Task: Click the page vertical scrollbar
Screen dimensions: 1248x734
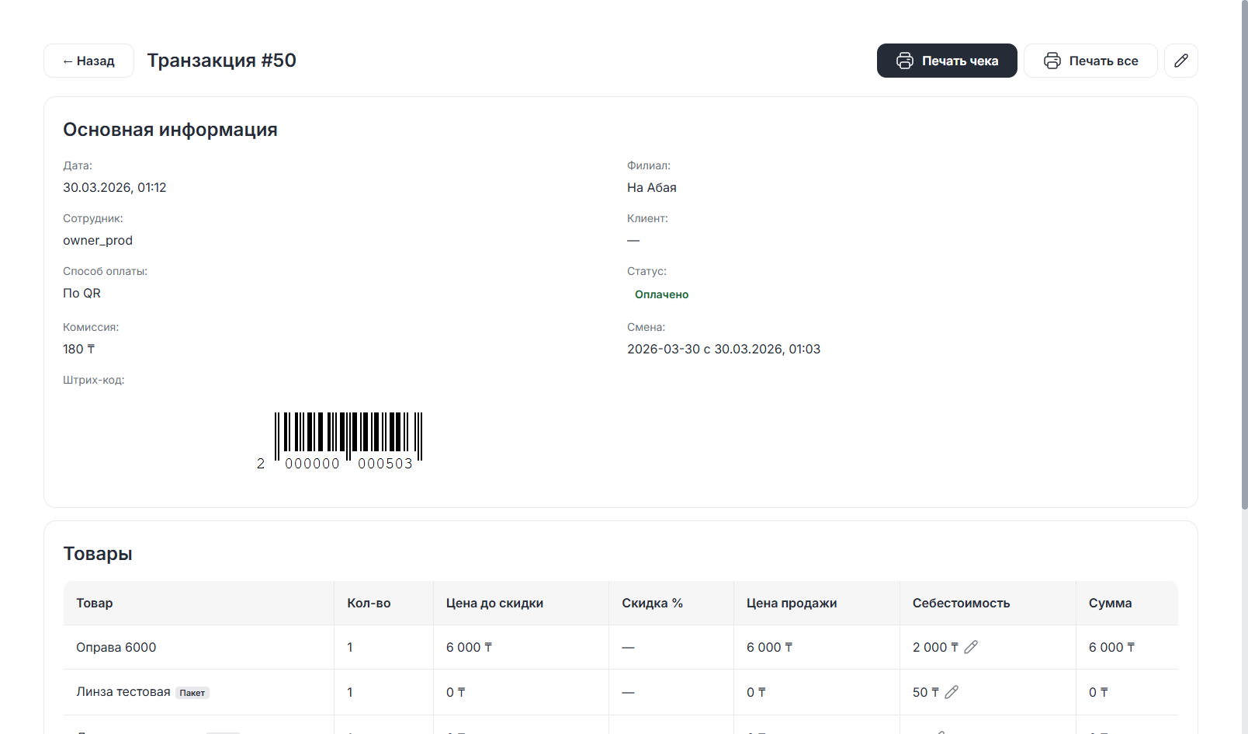Action: (1244, 256)
